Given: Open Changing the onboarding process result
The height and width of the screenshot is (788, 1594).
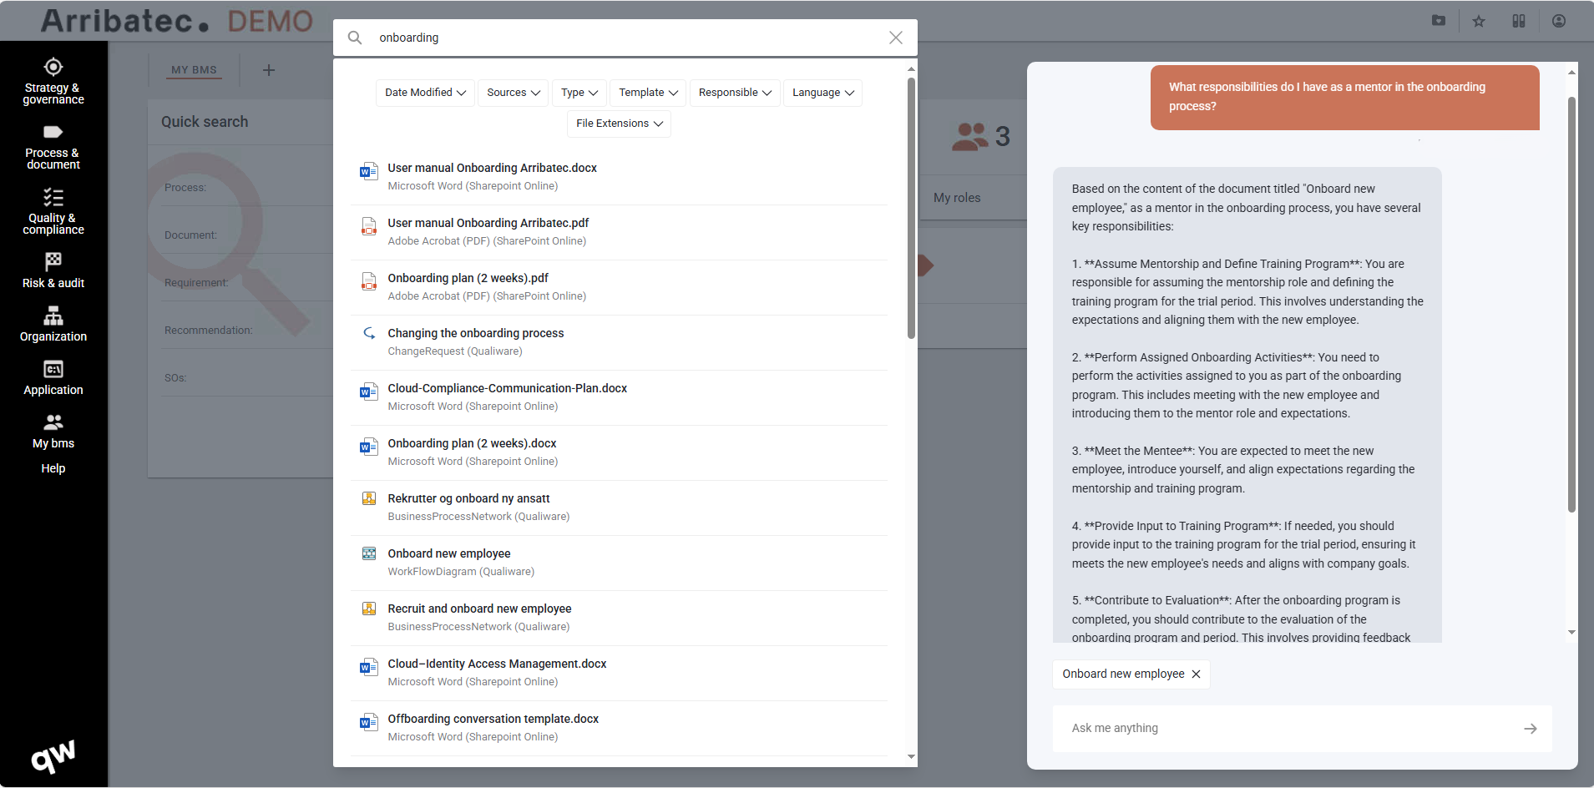Looking at the screenshot, I should coord(475,334).
